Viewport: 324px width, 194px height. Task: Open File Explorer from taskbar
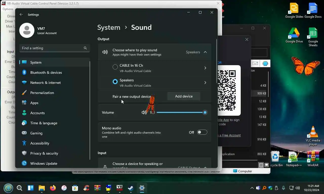(x=42, y=188)
